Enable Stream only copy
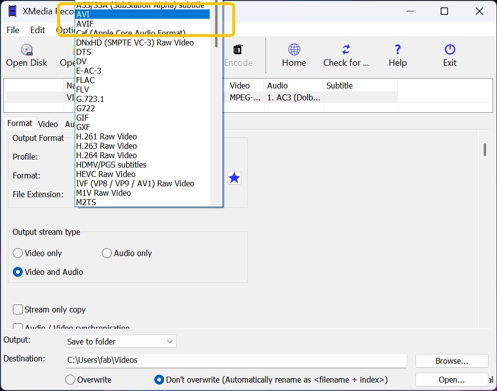 point(18,310)
